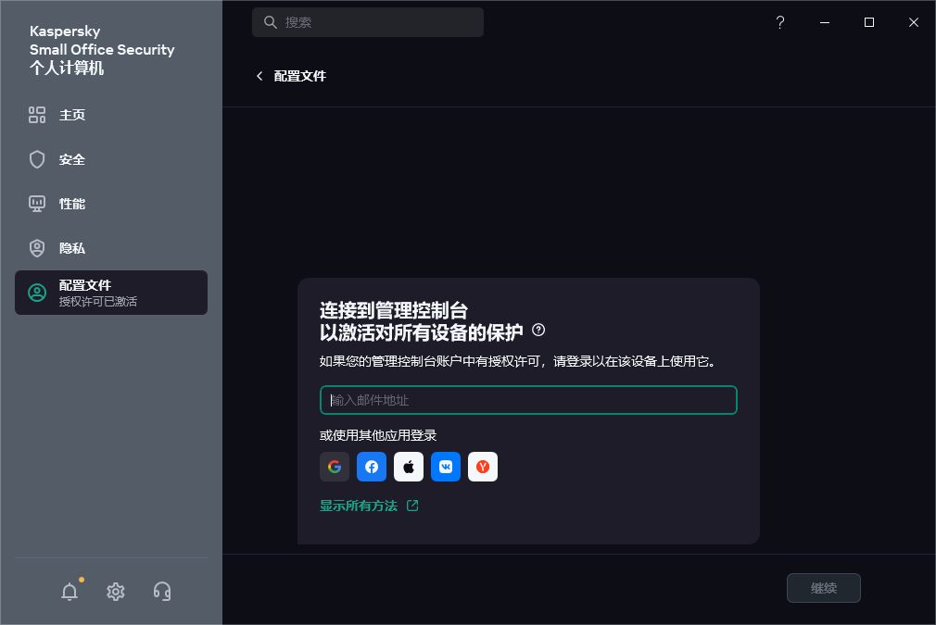Click the help circle beside the heading
936x625 pixels.
(x=538, y=330)
